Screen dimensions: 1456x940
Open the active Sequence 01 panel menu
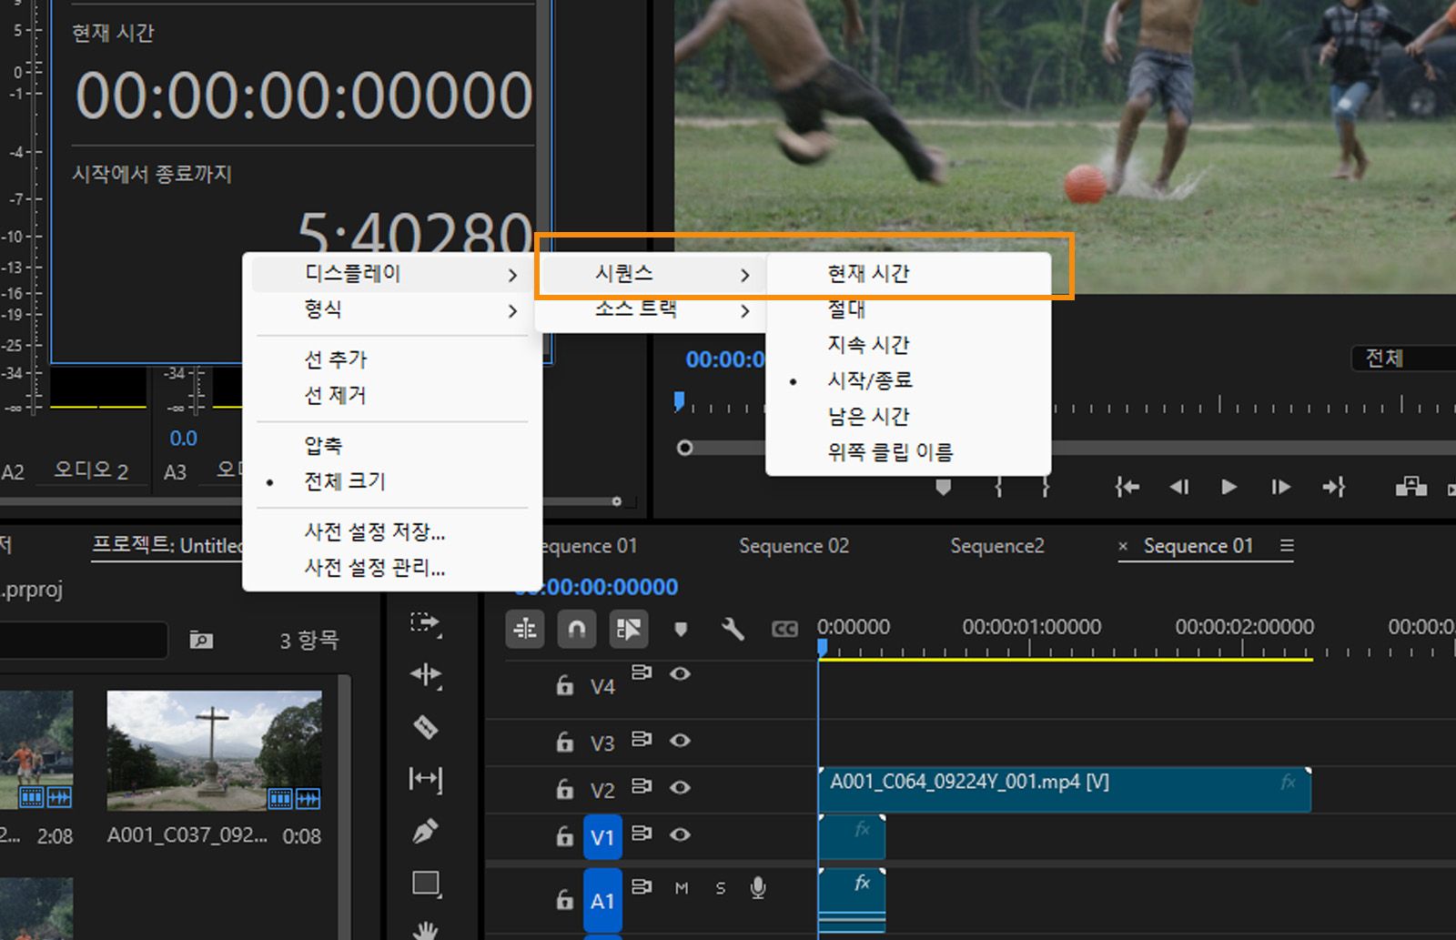point(1287,546)
